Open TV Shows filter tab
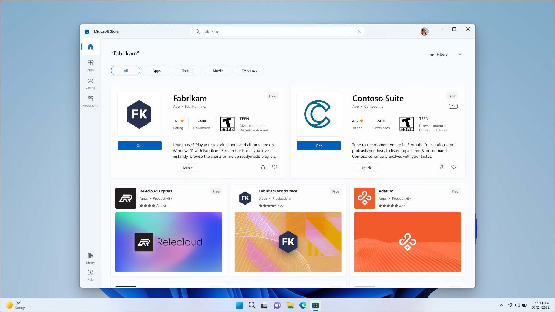Viewport: 555px width, 312px height. 249,70
